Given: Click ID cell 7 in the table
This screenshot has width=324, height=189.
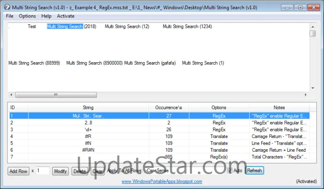Looking at the screenshot, I should [18, 157].
